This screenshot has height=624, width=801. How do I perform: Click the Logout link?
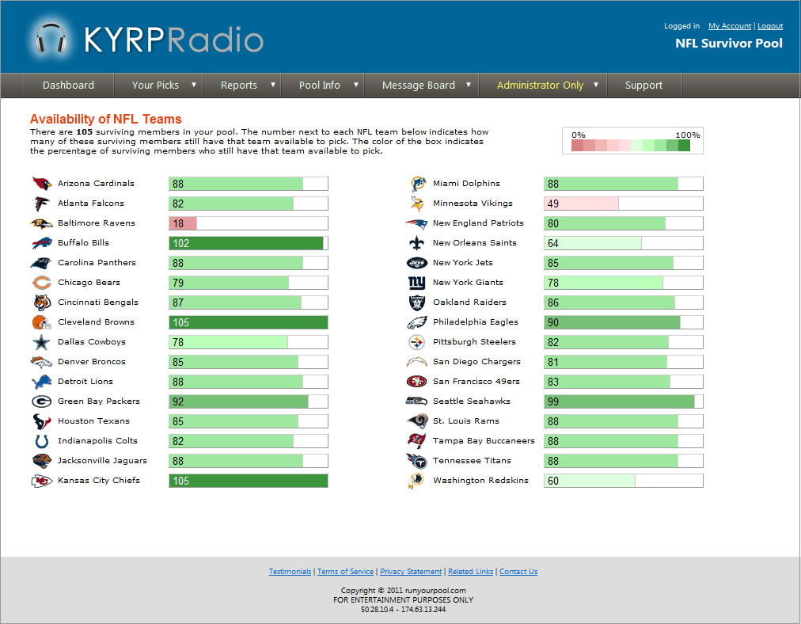770,26
